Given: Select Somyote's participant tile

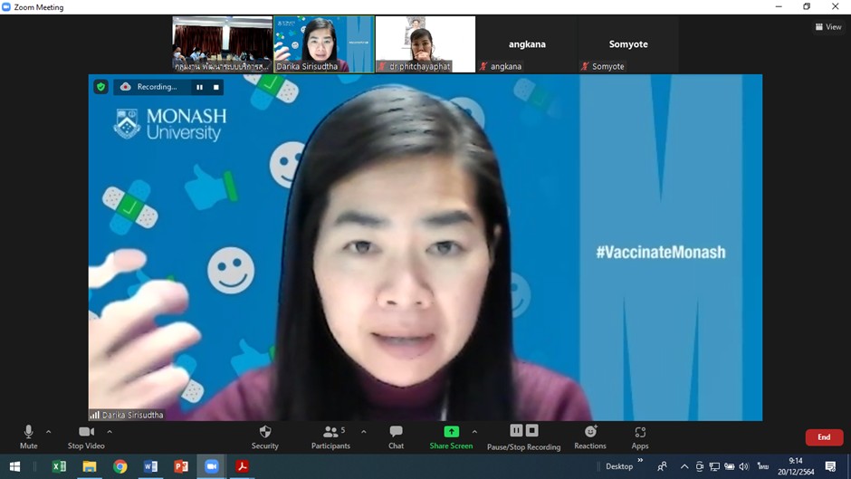Looking at the screenshot, I should (628, 44).
